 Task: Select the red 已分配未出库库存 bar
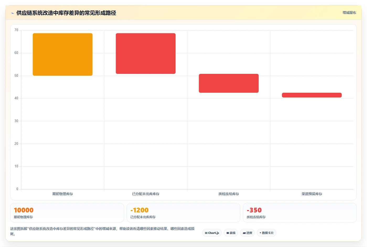pyautogui.click(x=146, y=53)
